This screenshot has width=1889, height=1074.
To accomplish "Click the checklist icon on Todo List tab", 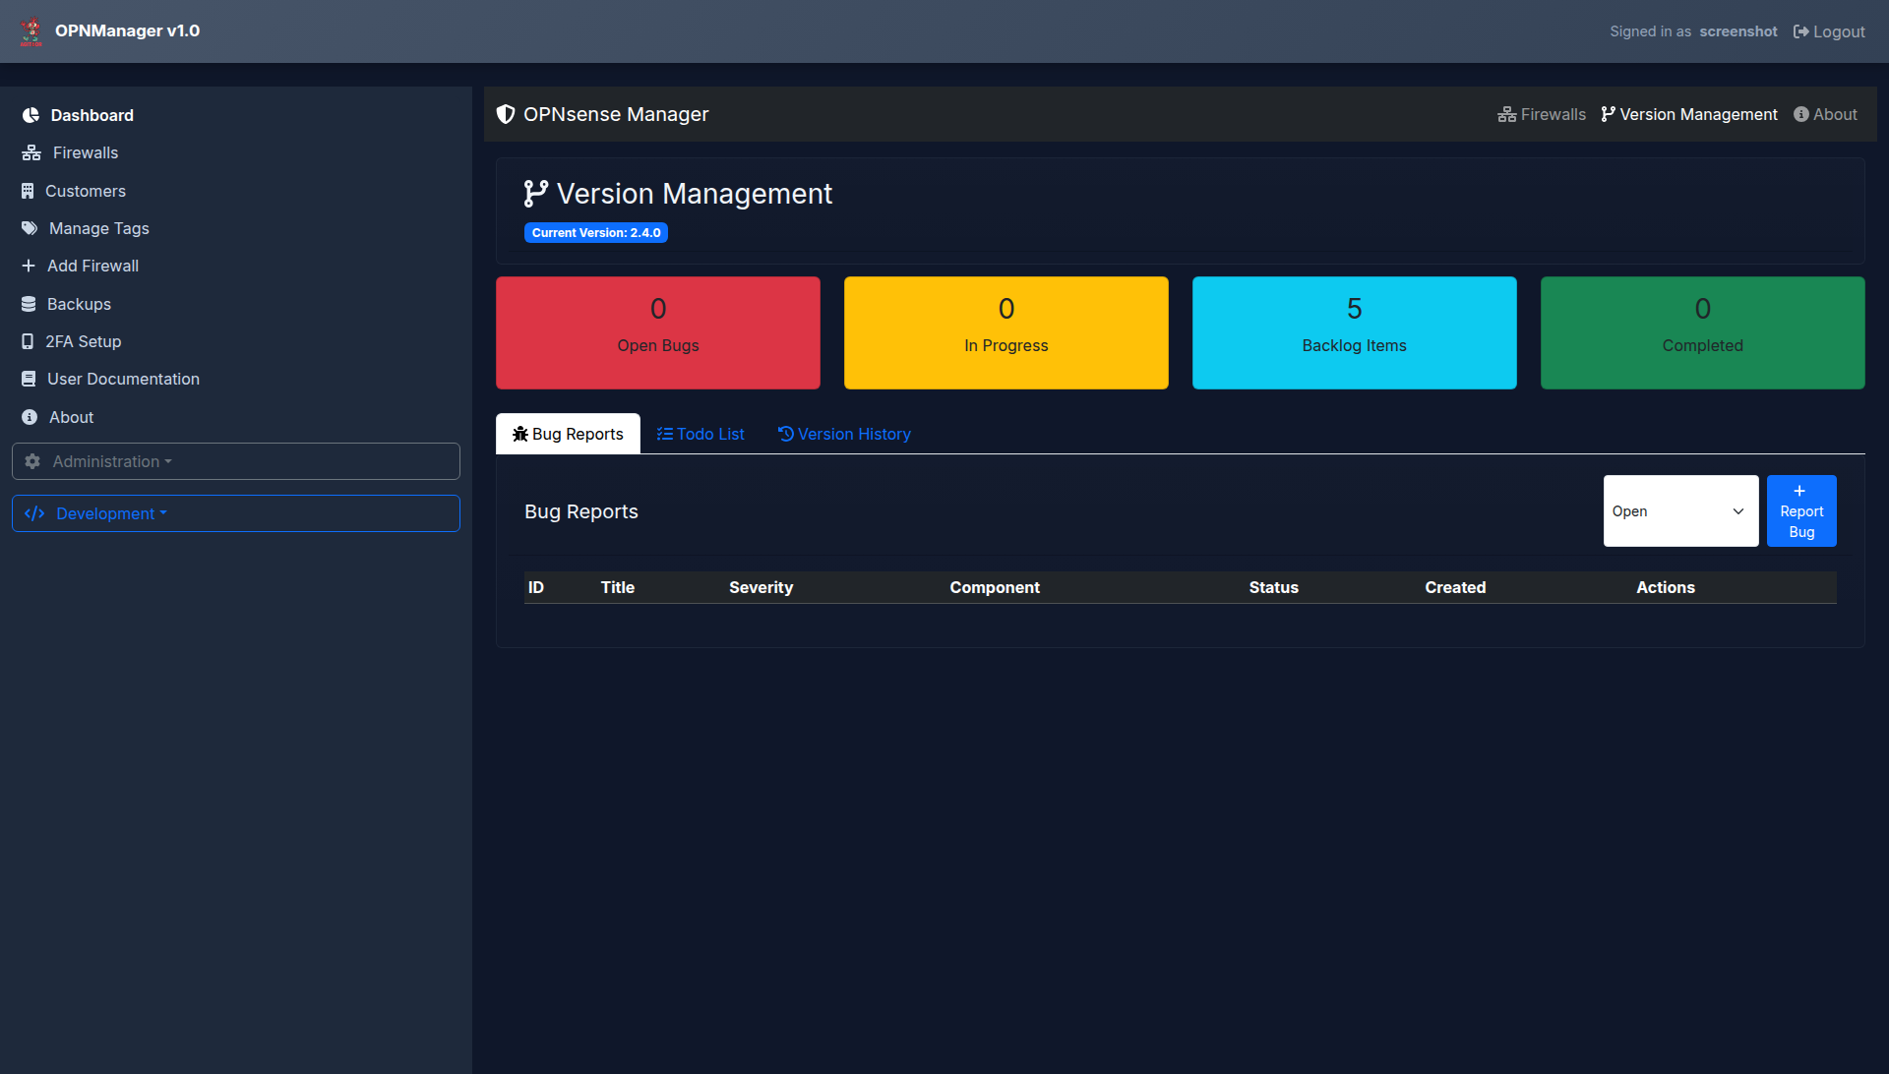I will tap(665, 434).
